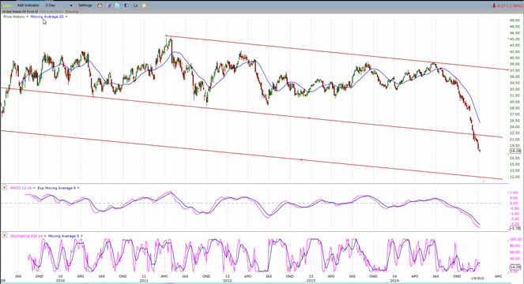The height and width of the screenshot is (284, 524).
Task: Click the United States Oil Fund LP name
Action: pyautogui.click(x=20, y=12)
